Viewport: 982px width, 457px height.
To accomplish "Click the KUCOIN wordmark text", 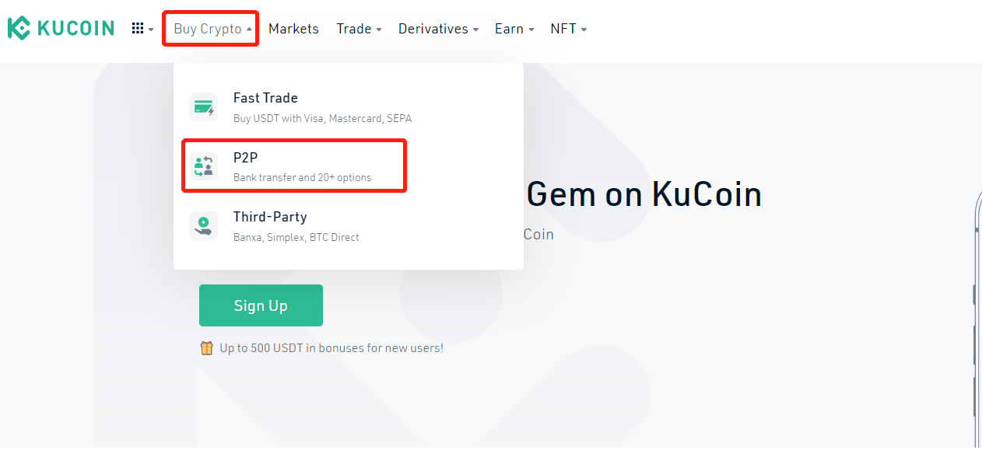I will click(x=76, y=29).
